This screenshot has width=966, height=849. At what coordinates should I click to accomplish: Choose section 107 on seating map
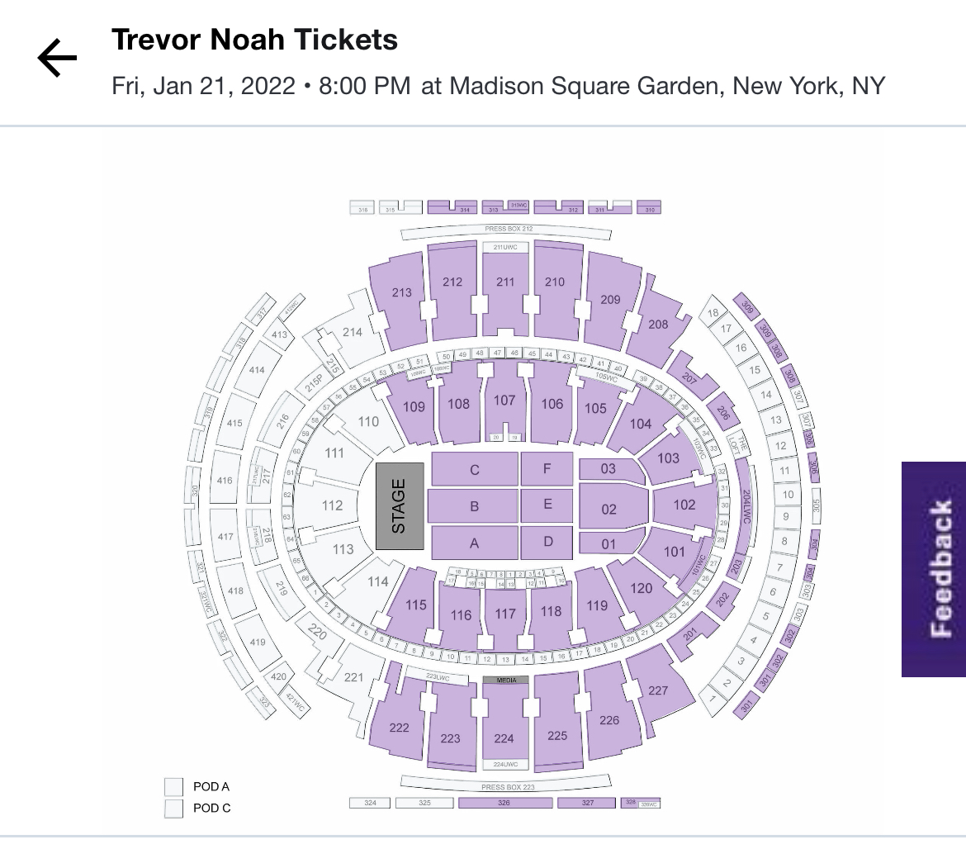(x=504, y=401)
